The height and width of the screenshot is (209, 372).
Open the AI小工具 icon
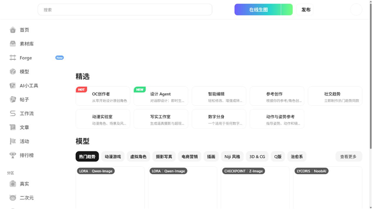(x=13, y=85)
